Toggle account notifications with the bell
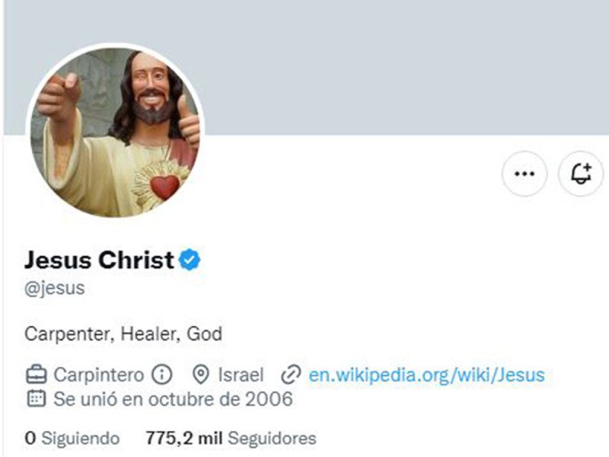609x457 pixels. (x=581, y=174)
